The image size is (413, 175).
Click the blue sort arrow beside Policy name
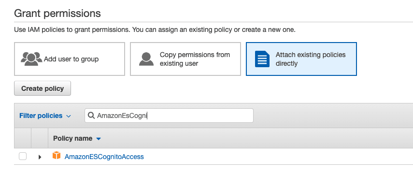99,139
